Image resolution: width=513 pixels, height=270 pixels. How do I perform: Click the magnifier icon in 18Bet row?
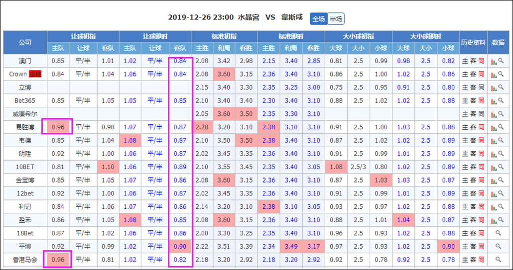498,233
